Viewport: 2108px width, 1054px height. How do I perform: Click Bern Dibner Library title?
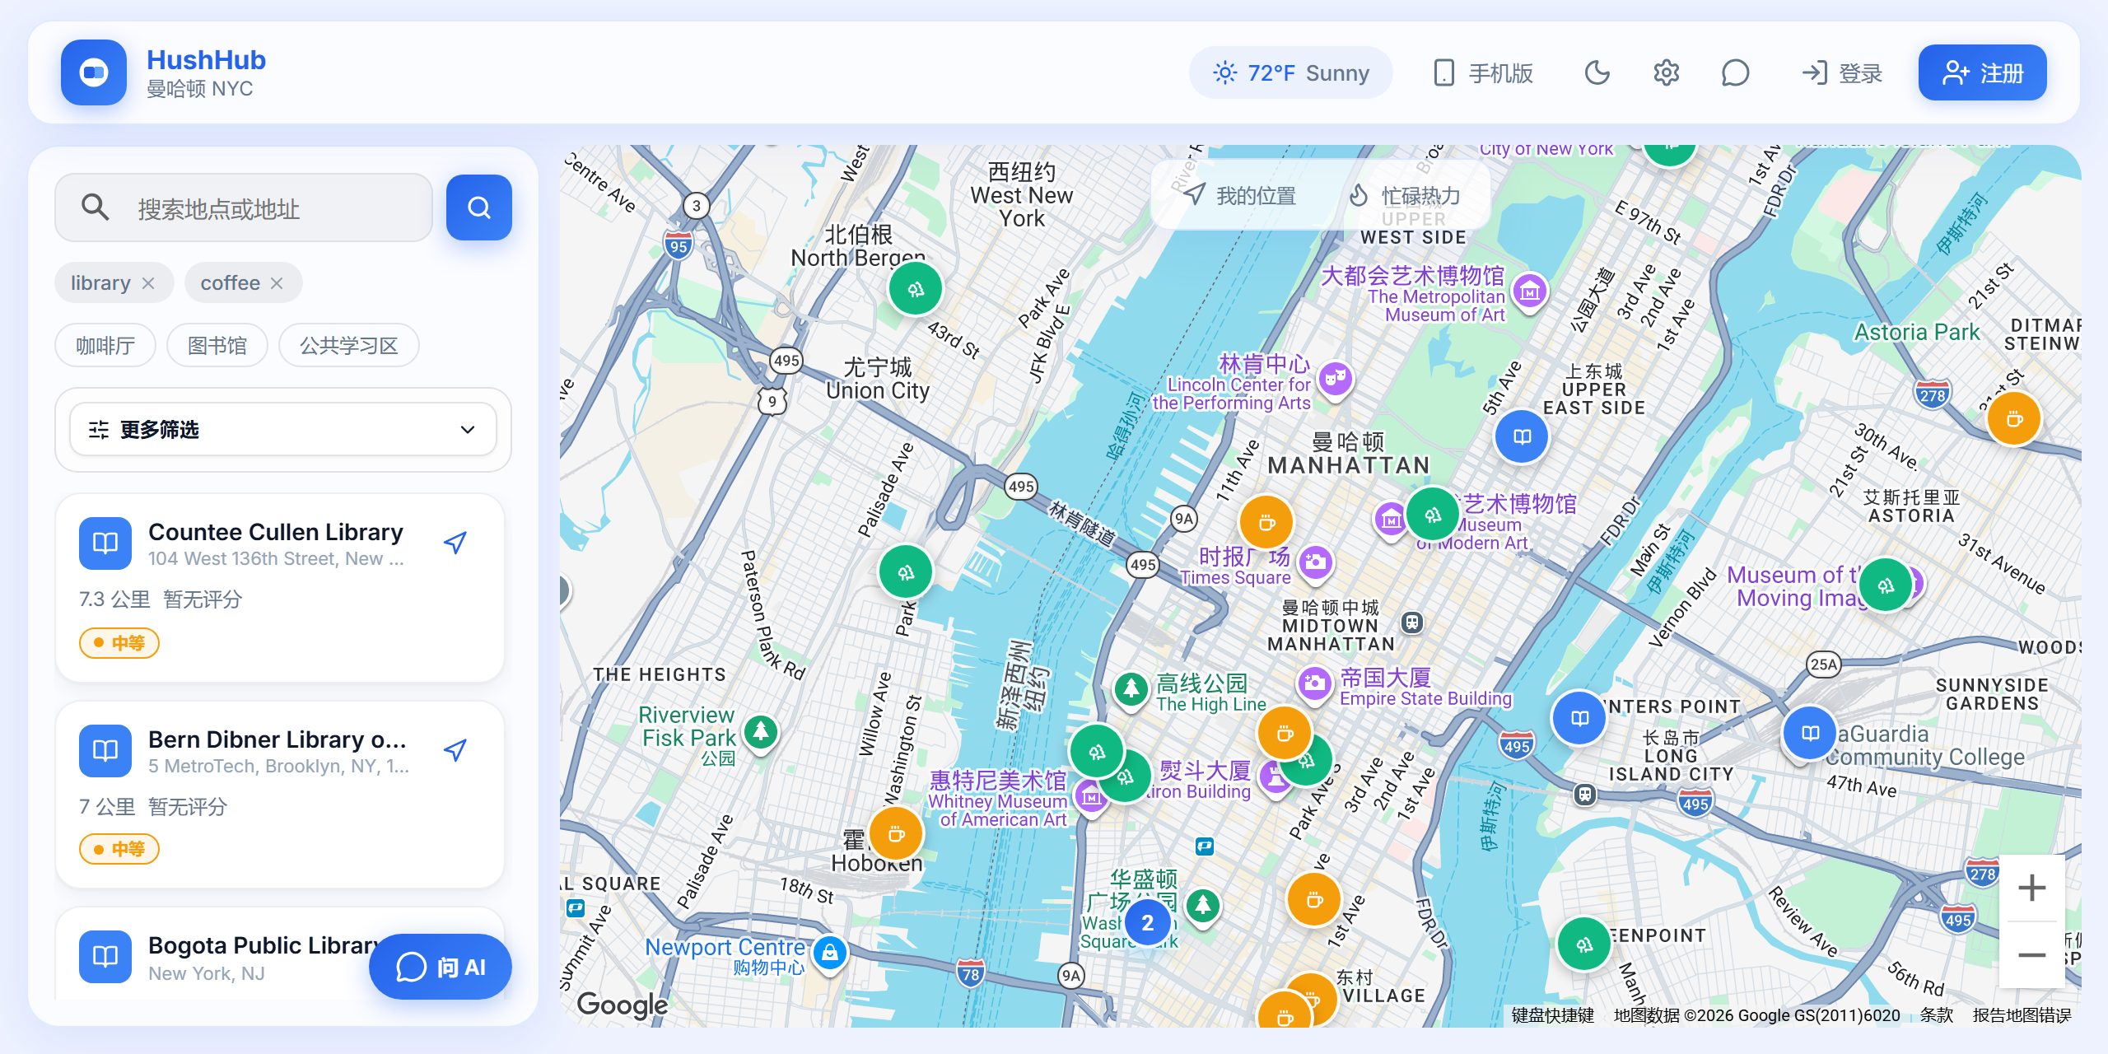277,739
